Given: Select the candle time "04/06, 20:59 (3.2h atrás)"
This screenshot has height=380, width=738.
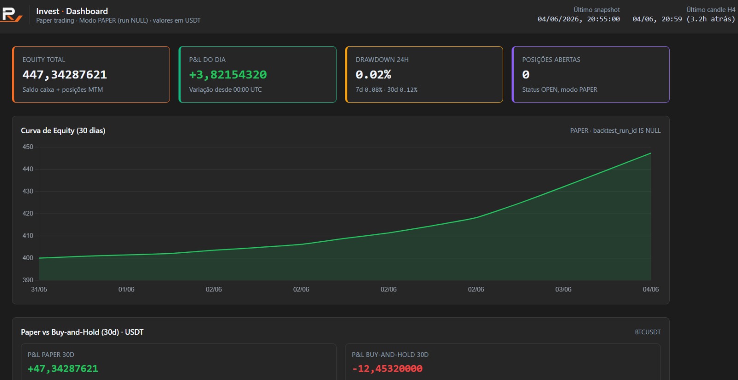Looking at the screenshot, I should coord(684,19).
